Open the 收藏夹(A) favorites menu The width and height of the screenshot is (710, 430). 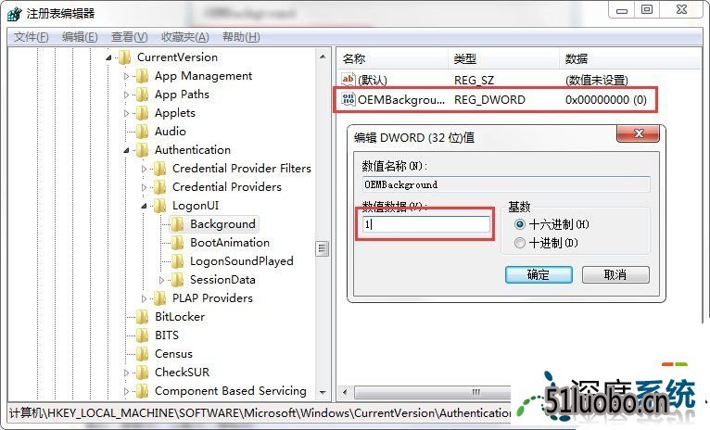(x=184, y=37)
